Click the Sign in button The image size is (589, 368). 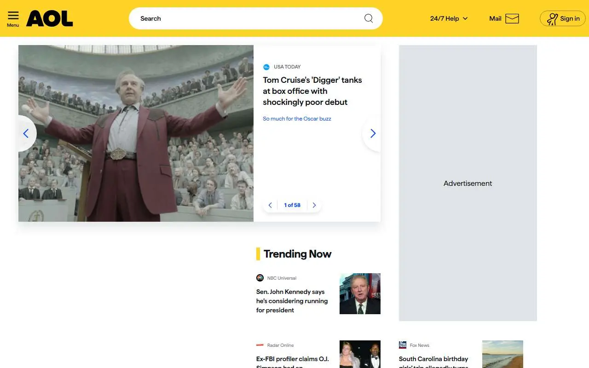562,18
